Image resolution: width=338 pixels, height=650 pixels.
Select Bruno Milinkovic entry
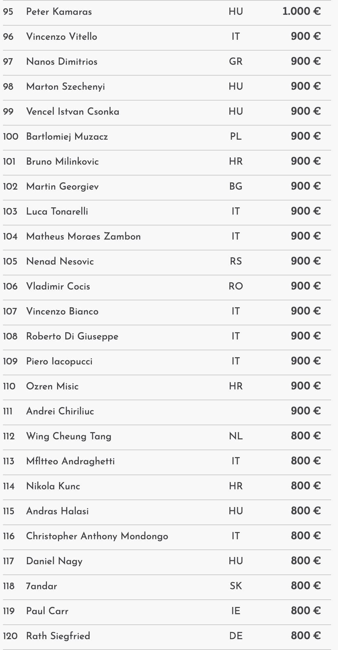tap(62, 162)
